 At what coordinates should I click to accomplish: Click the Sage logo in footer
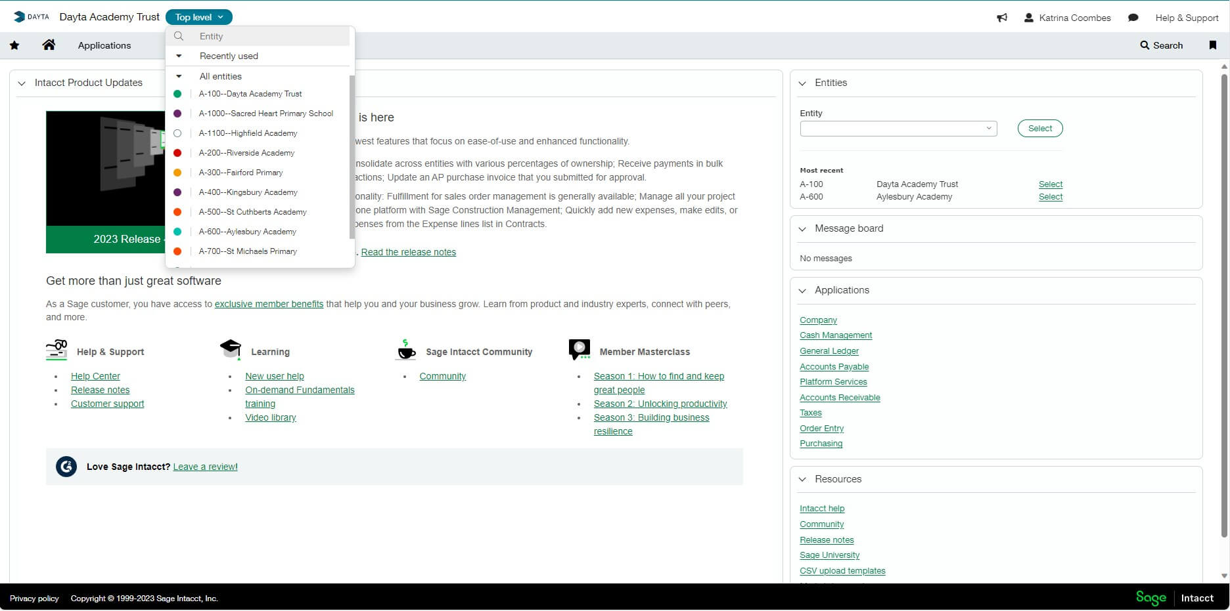coord(1150,598)
